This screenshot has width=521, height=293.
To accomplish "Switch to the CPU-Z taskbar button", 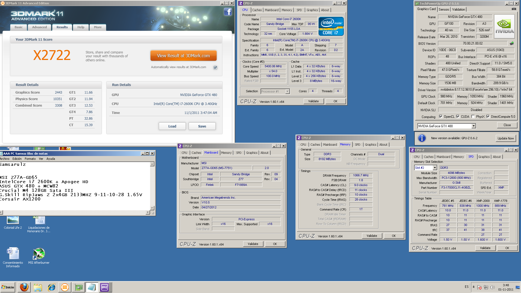I will (104, 287).
